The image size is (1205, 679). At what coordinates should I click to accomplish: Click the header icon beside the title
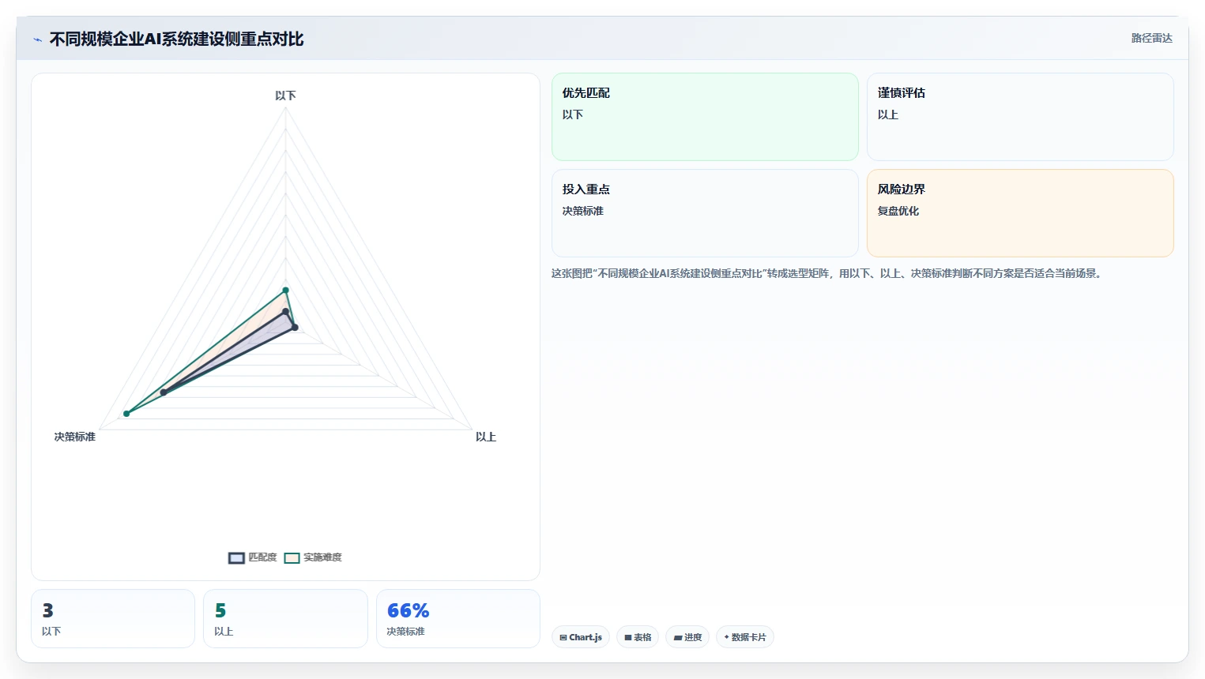(37, 39)
